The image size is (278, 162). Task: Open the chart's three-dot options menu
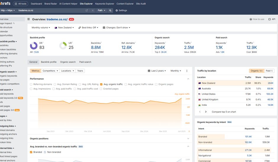(187, 71)
